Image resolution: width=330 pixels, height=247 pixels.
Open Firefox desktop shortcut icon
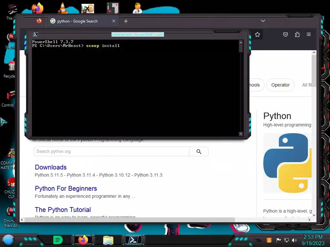(x=37, y=8)
